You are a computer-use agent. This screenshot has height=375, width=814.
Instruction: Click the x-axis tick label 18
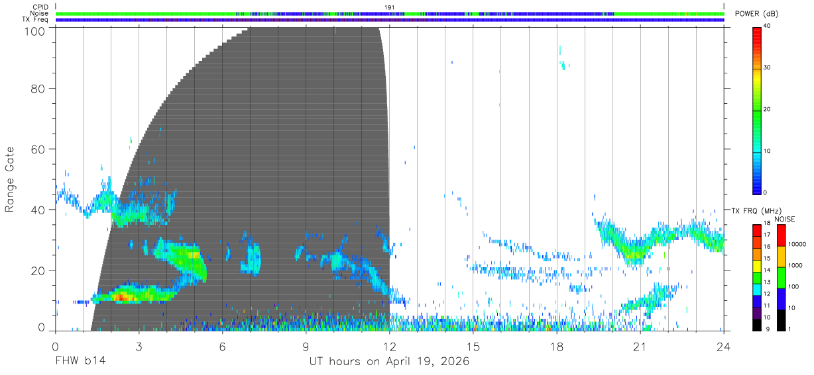point(557,346)
